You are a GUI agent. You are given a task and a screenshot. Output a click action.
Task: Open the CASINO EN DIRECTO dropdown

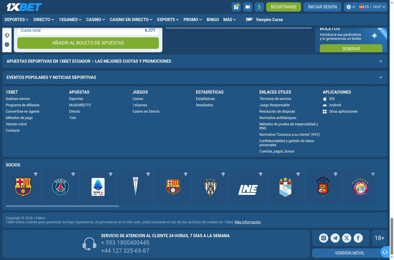click(x=131, y=20)
